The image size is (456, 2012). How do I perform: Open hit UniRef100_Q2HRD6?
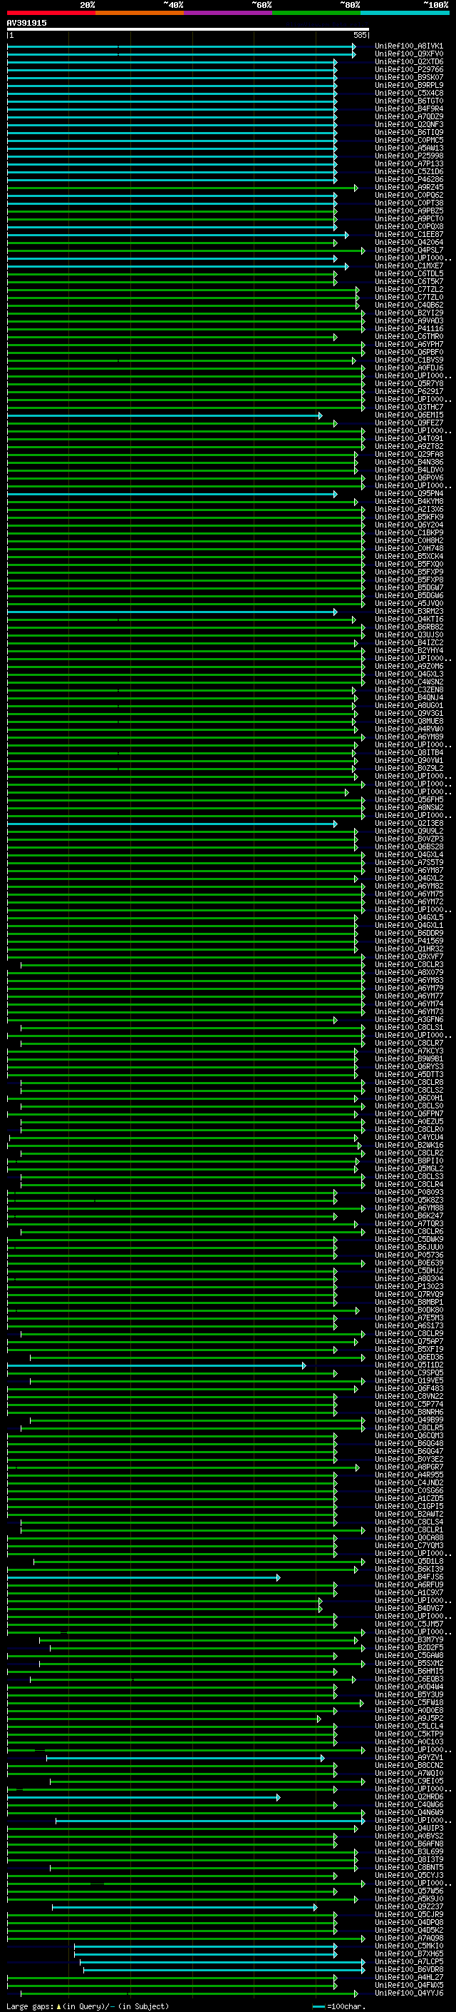[408, 1796]
